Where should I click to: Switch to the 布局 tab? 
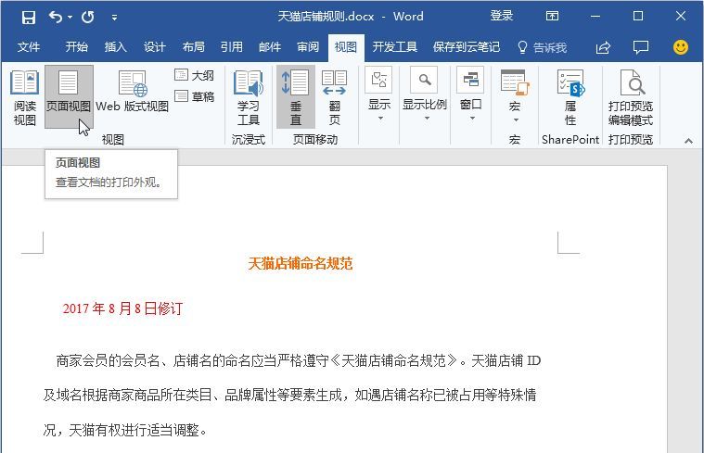tap(194, 47)
